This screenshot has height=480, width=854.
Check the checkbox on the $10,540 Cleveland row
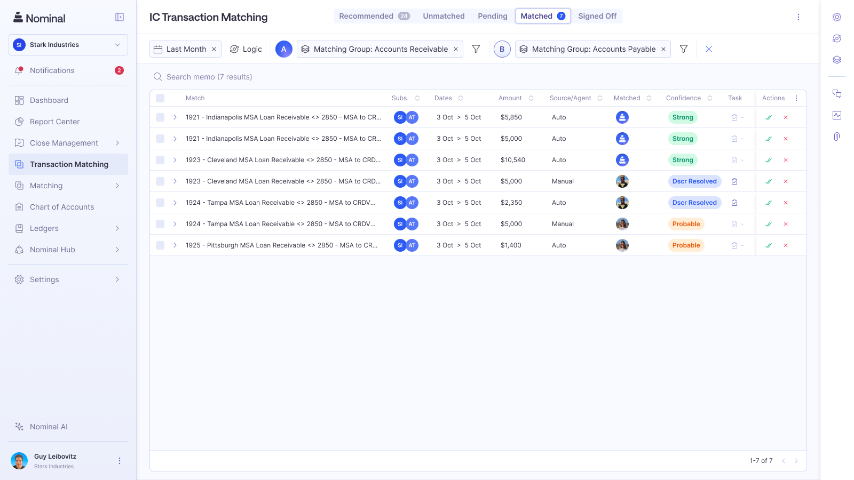[160, 159]
